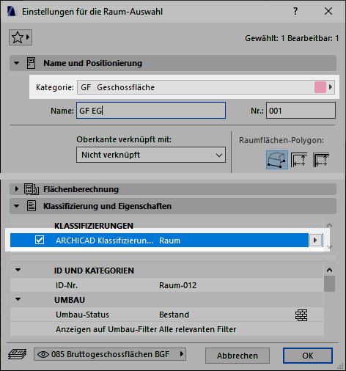Click the help question mark button
The height and width of the screenshot is (371, 346).
[x=295, y=11]
